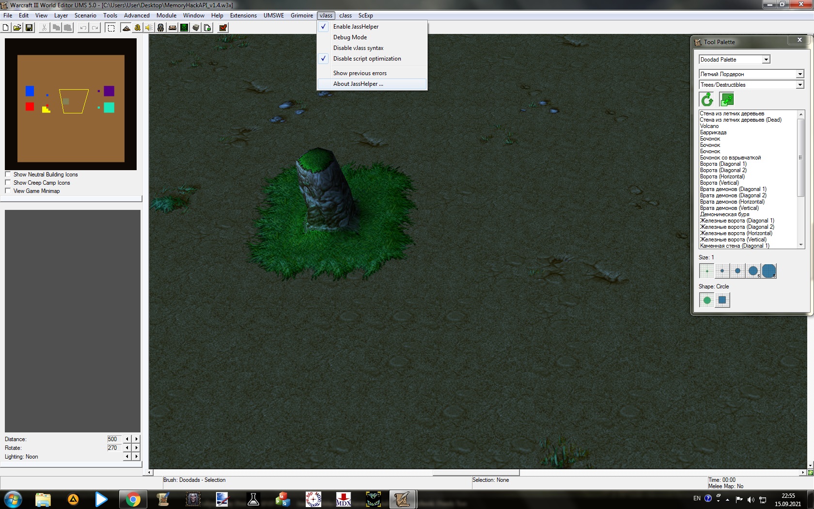This screenshot has height=509, width=814.
Task: Increase the Distance value arrow
Action: point(136,439)
